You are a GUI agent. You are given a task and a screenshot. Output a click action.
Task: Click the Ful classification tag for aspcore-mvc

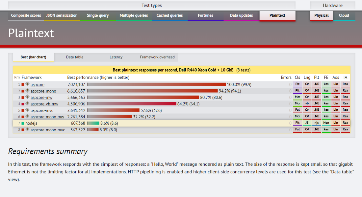tap(297, 110)
